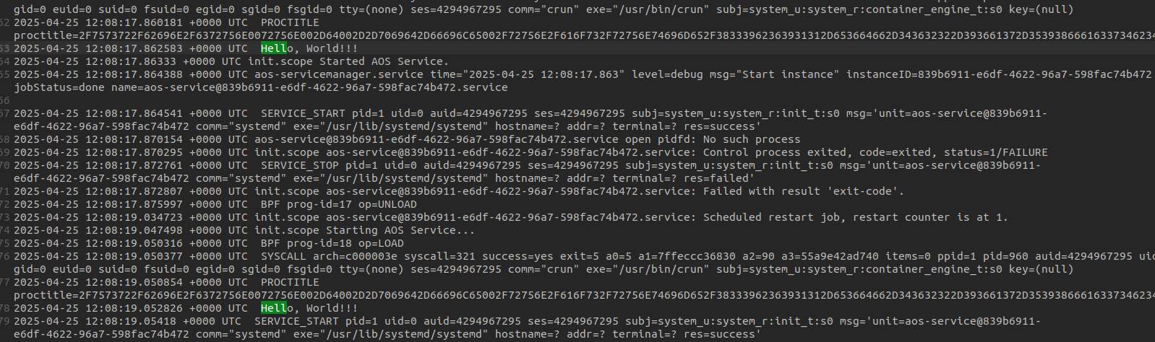This screenshot has width=1155, height=342.
Task: Click the PROCTITLE keyword at 12:08:17.860181
Action: [x=290, y=22]
